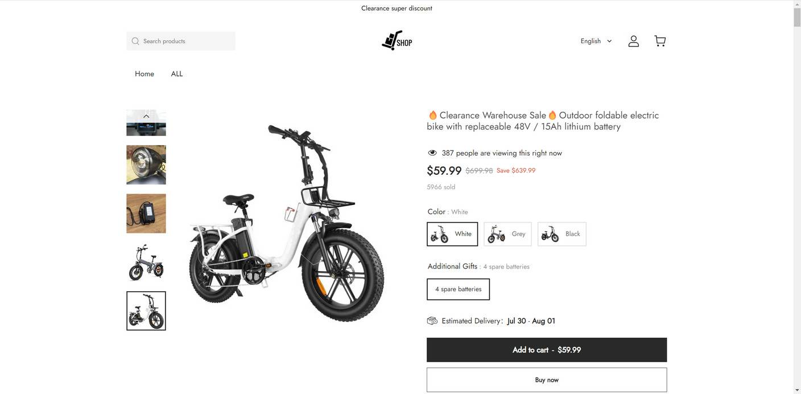The width and height of the screenshot is (801, 394).
Task: Click the eye viewers icon
Action: (x=432, y=153)
